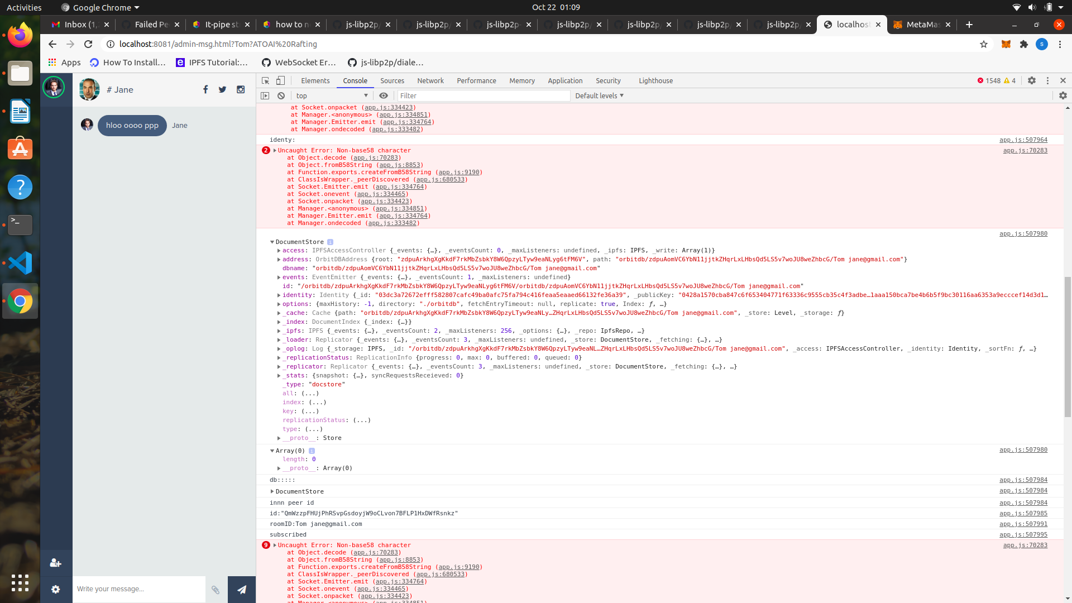This screenshot has height=603, width=1072.
Task: Bookmark this page with the star icon
Action: coord(984,44)
